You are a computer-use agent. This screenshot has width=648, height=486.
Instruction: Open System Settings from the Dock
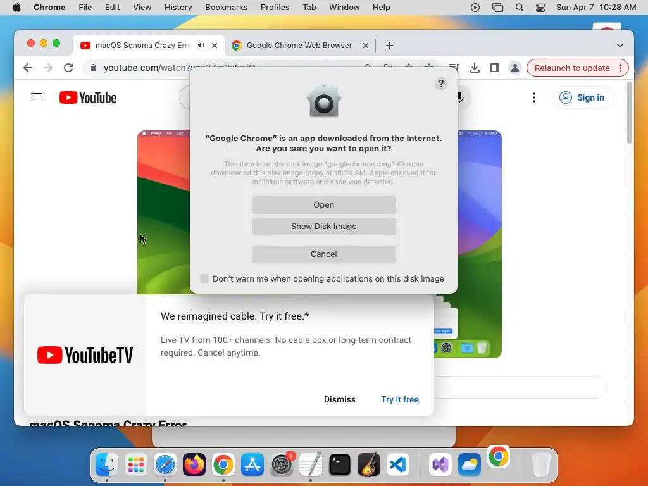tap(282, 464)
